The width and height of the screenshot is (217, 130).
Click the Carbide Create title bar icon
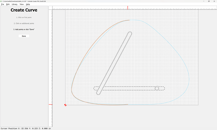[1, 1]
